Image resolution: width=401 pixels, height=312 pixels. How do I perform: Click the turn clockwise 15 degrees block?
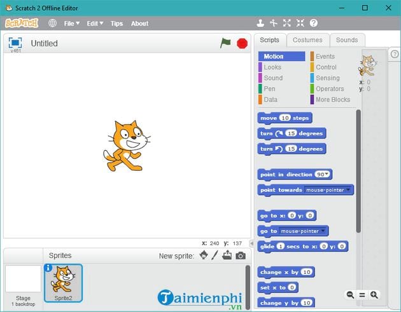(292, 133)
